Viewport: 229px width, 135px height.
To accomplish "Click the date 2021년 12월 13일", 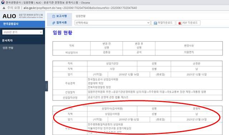I will (x=196, y=74).
